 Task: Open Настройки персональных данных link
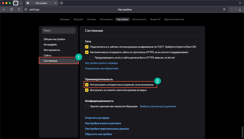pos(107,129)
